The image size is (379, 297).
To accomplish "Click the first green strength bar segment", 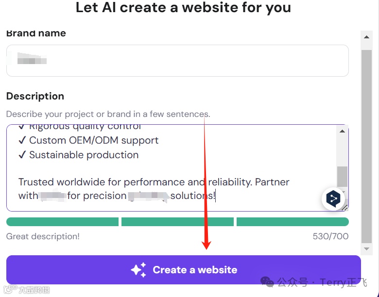I will [x=62, y=222].
